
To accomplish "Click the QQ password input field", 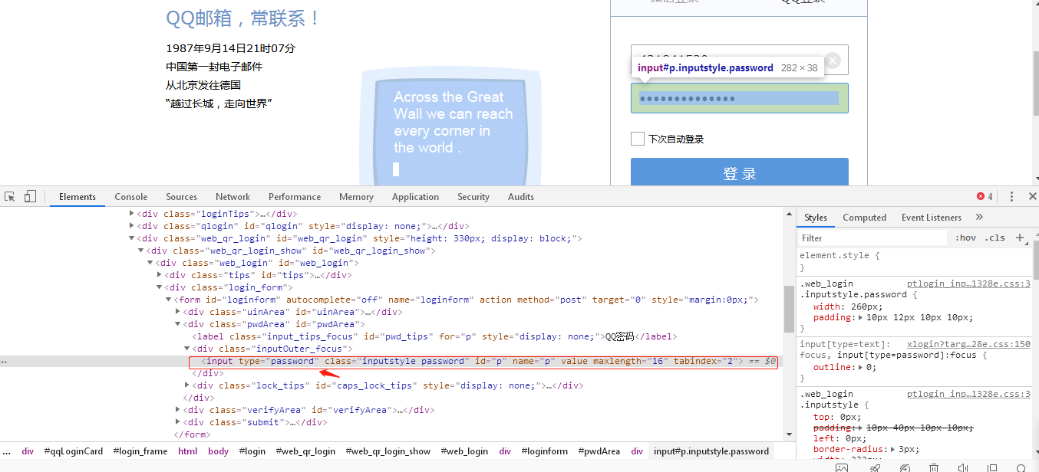I will [740, 98].
